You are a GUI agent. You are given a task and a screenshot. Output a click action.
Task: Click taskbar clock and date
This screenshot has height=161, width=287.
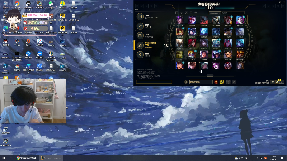[x=274, y=158]
